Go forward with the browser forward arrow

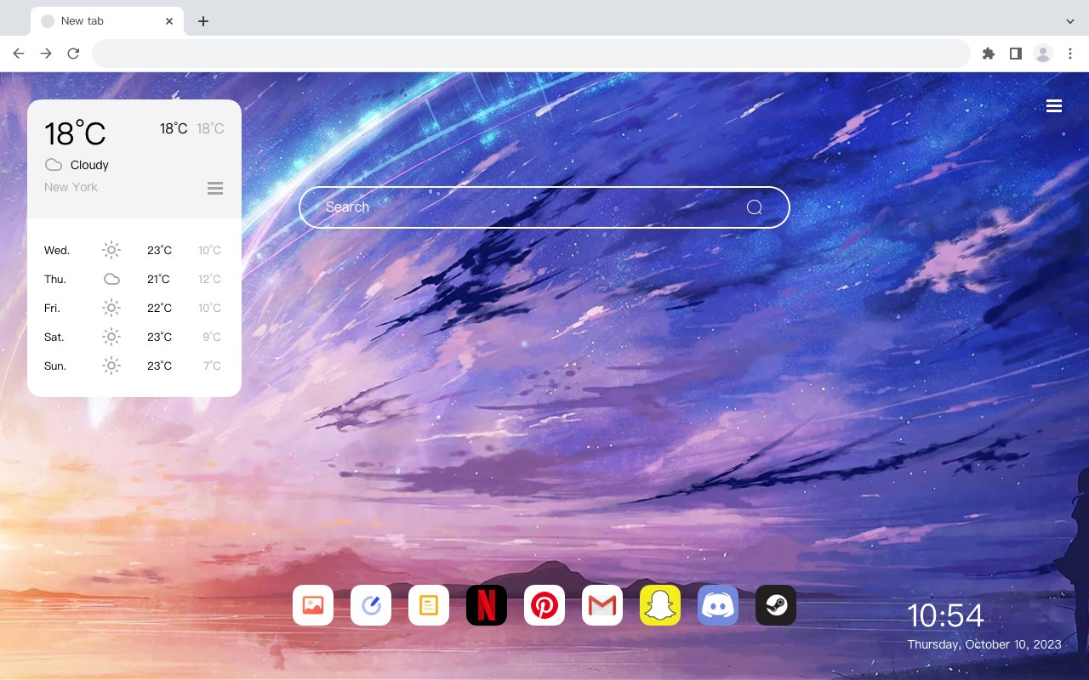coord(46,54)
